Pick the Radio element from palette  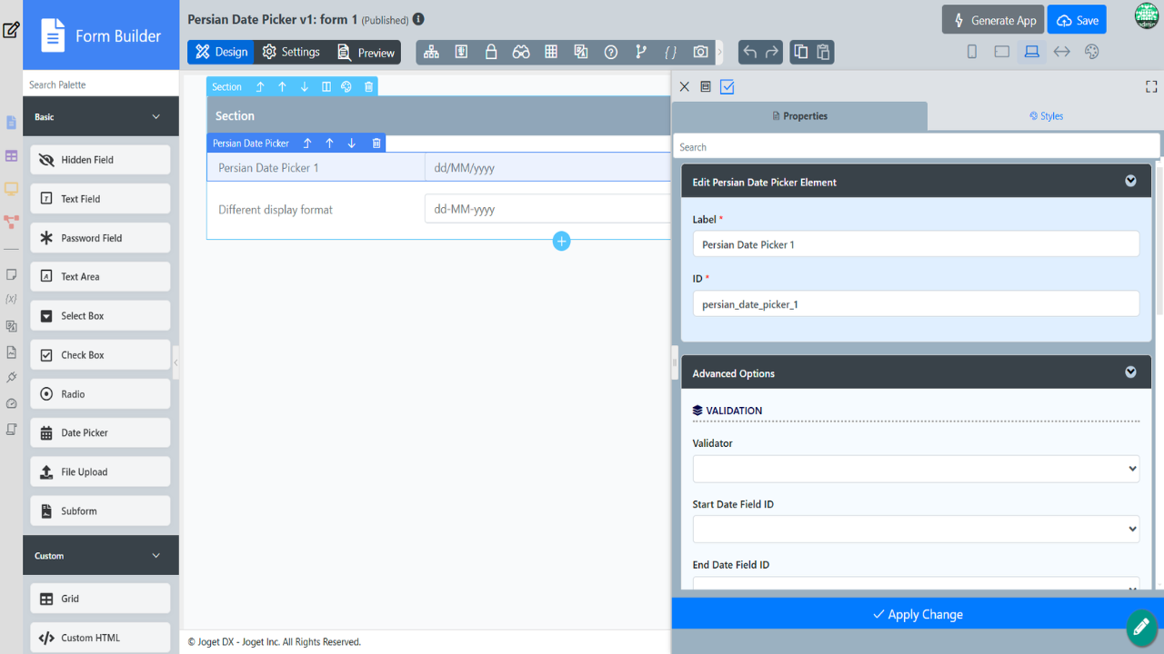[x=100, y=394]
